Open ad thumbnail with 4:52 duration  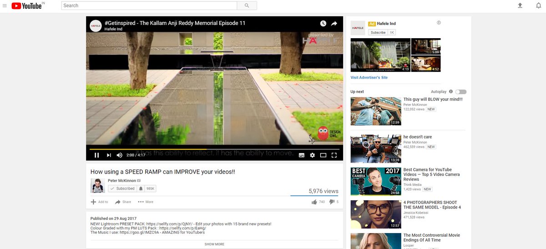coord(426,64)
